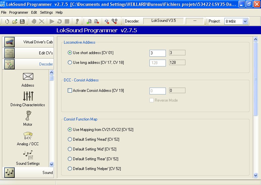Screen dimensions: 261x185
Task: Click the main panel vertical scrollbar thumb
Action: [256, 79]
